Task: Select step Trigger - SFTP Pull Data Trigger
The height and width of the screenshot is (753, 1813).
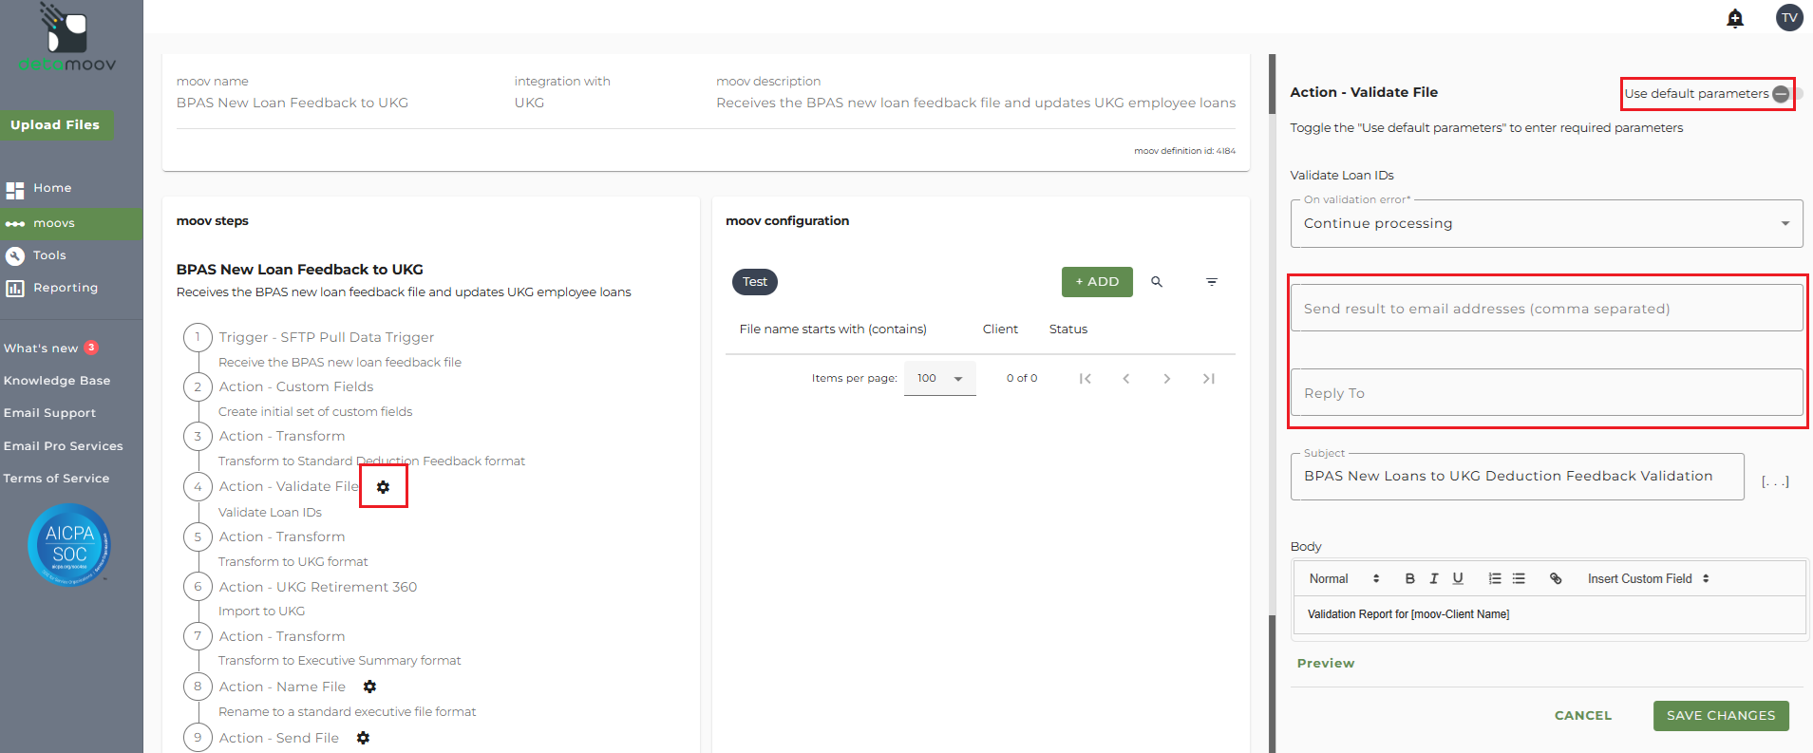Action: pos(327,337)
